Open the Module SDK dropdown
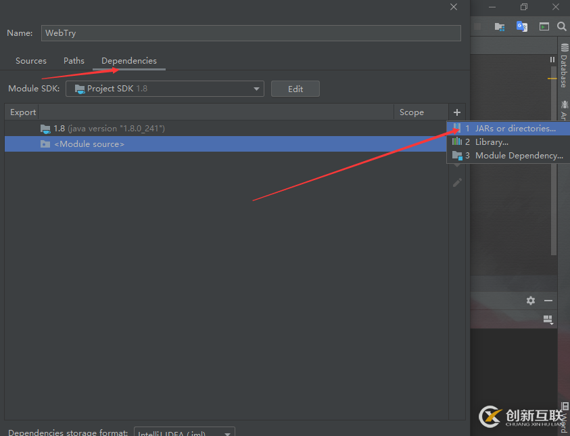 [x=165, y=89]
